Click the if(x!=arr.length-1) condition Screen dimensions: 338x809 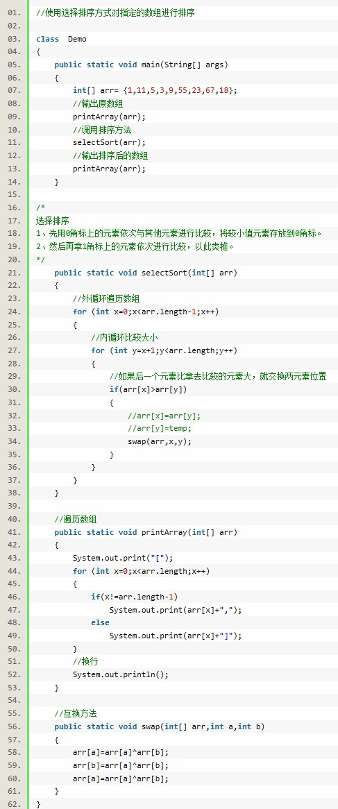click(x=134, y=597)
